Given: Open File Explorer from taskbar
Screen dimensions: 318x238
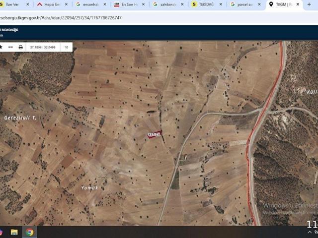Looking at the screenshot, I should coord(14,232).
